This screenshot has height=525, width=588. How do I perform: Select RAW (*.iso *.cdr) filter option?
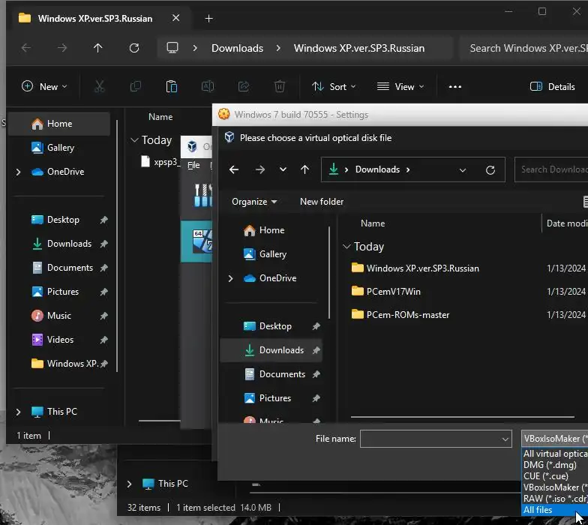click(x=555, y=499)
